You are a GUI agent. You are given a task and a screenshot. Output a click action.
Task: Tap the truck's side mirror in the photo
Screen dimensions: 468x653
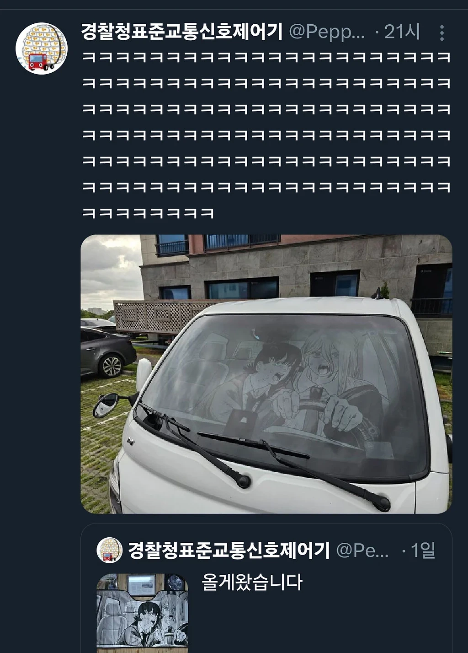click(106, 405)
